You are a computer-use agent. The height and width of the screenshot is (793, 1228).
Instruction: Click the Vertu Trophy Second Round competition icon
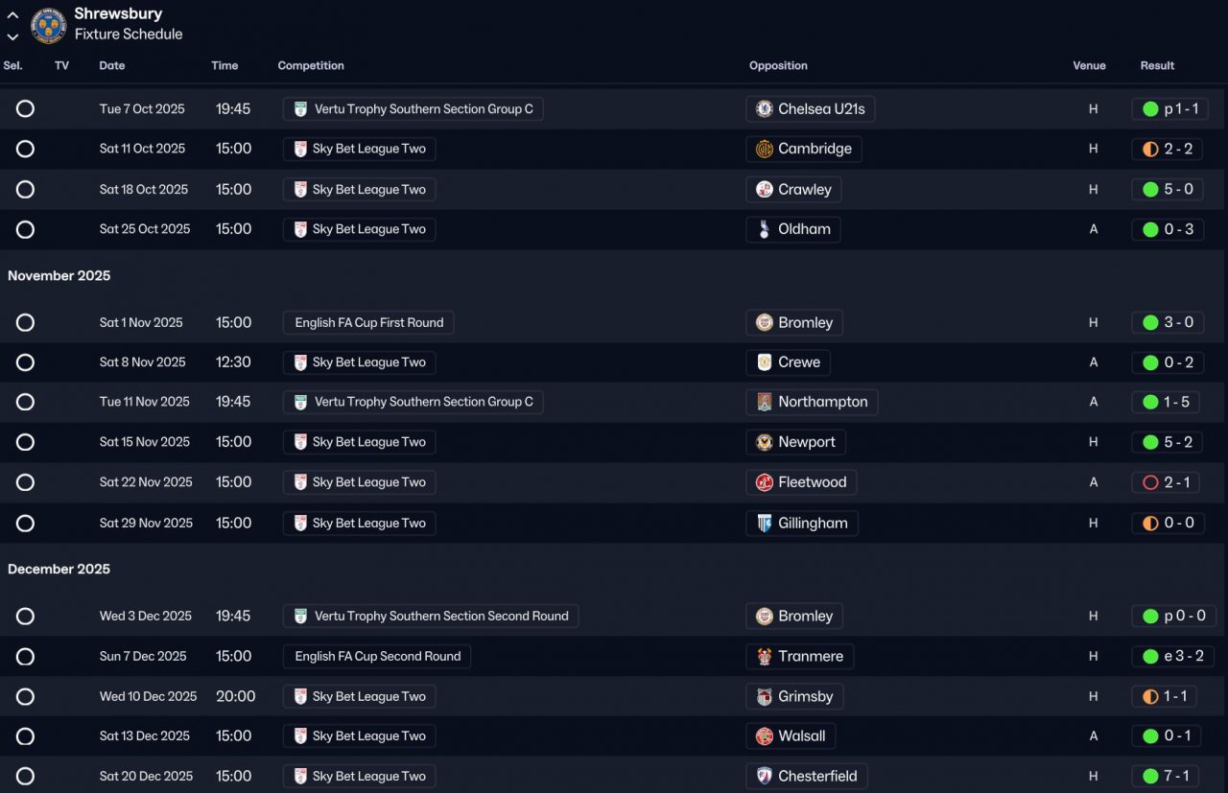301,617
